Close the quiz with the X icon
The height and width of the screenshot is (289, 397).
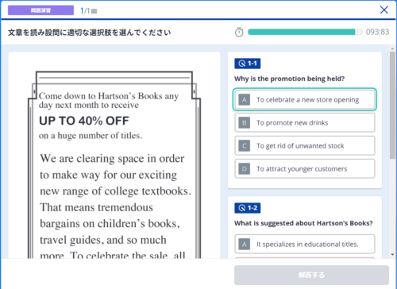click(x=384, y=10)
